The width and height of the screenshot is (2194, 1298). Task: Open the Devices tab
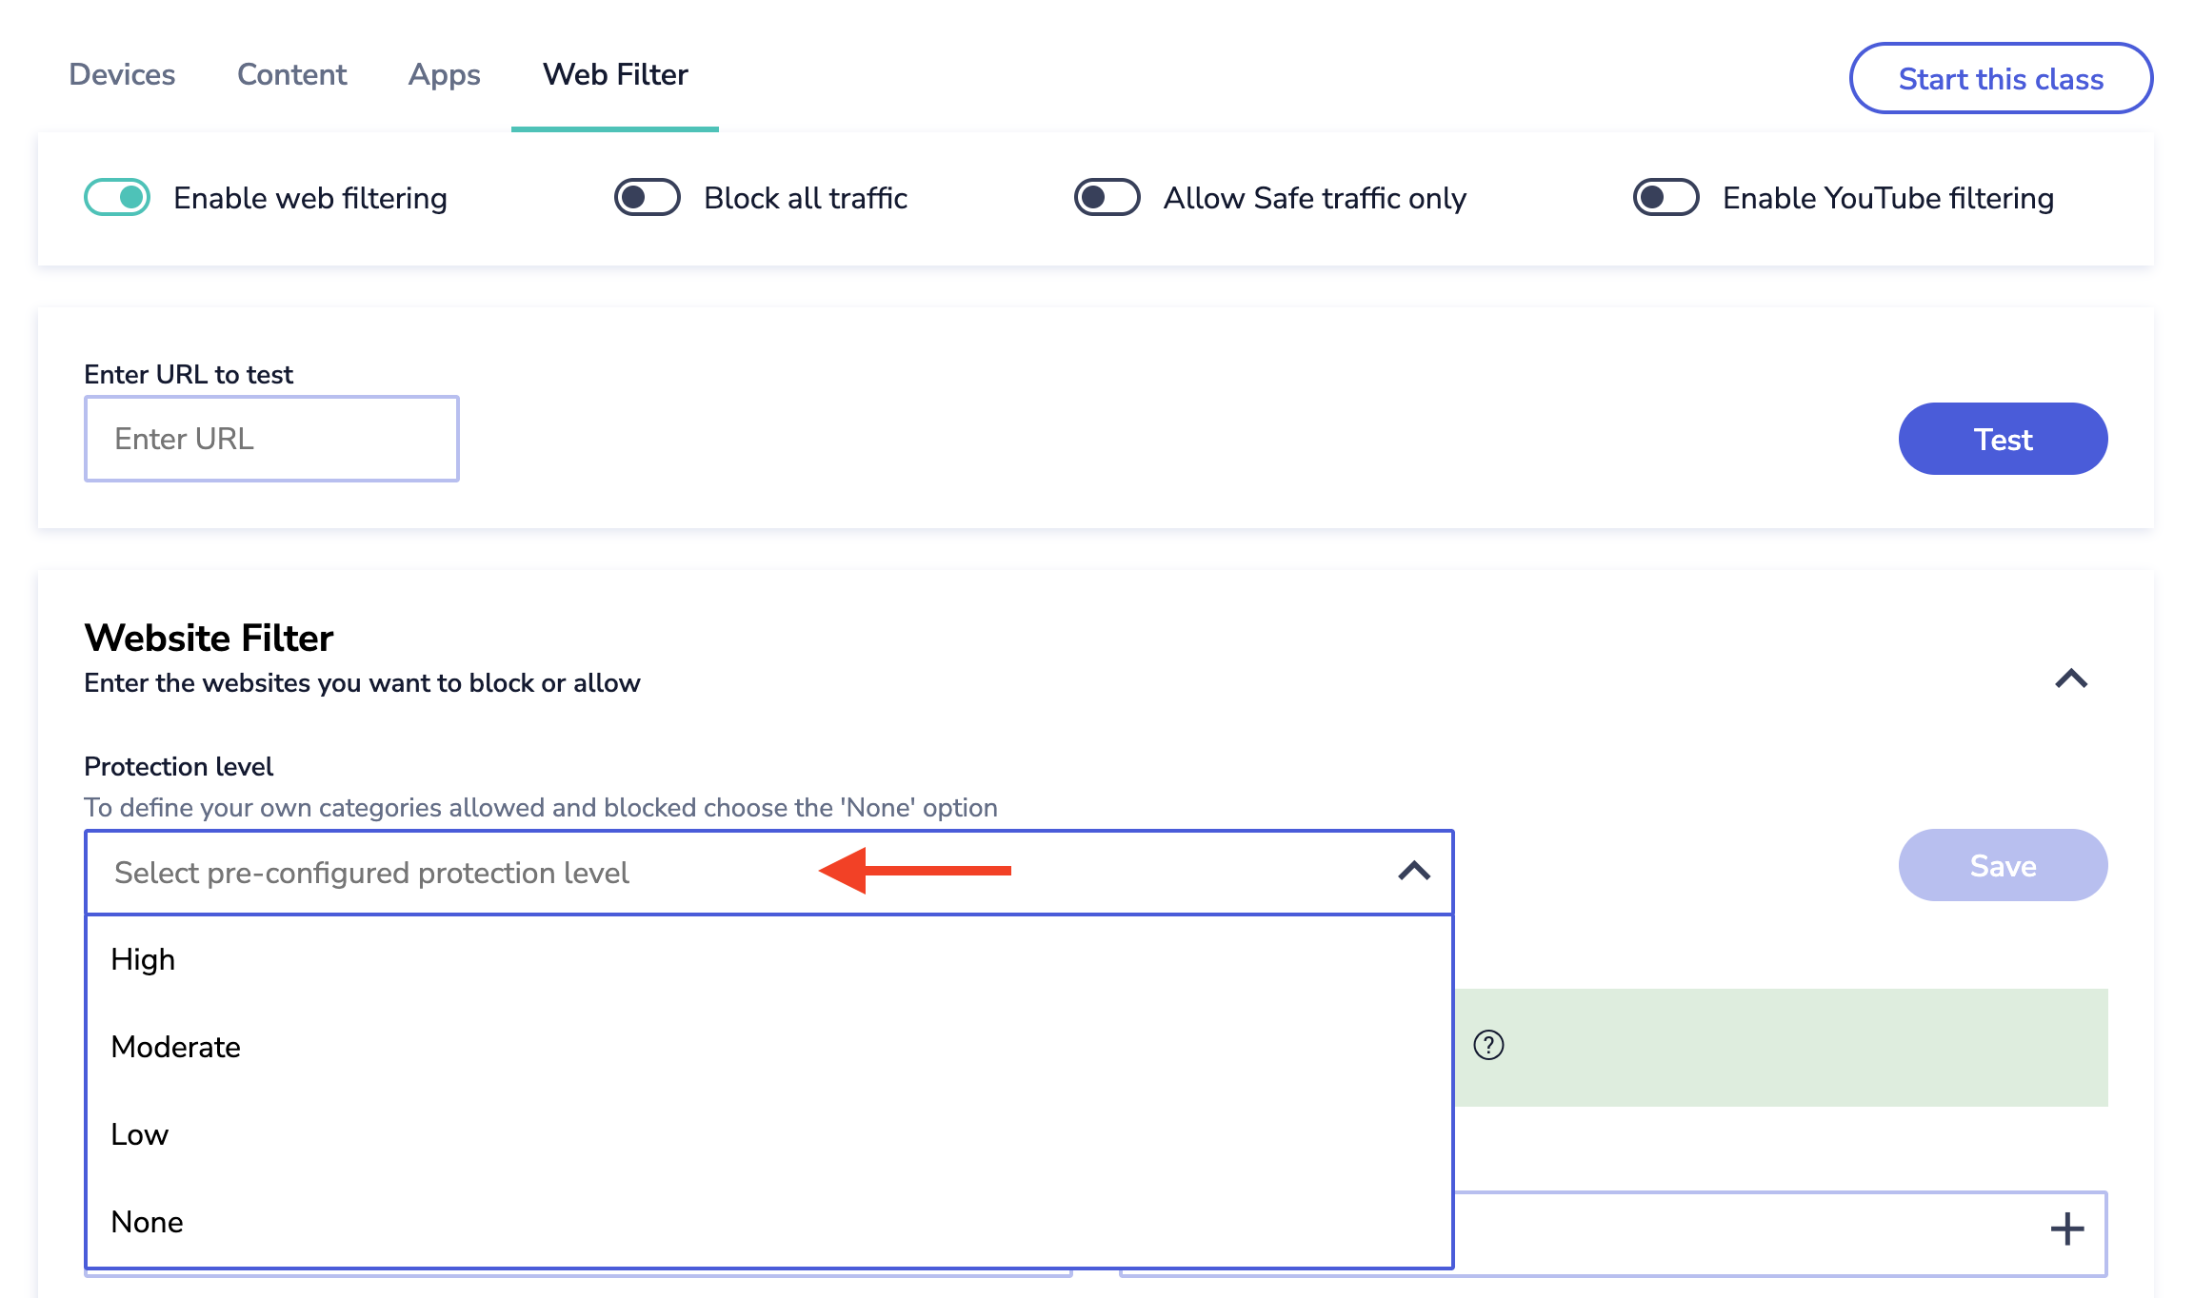122,74
